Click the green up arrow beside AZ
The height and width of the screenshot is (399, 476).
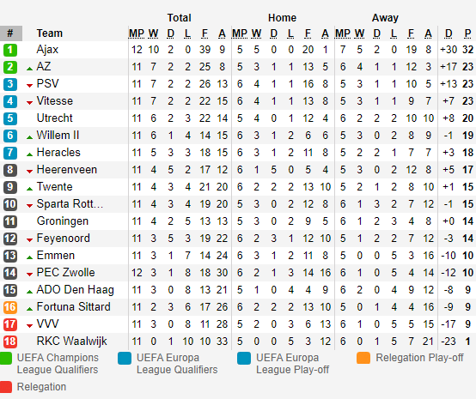[29, 69]
